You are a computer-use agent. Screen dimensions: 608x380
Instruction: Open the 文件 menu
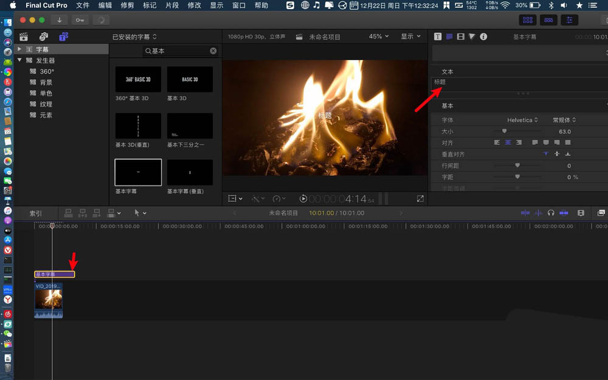click(x=83, y=5)
